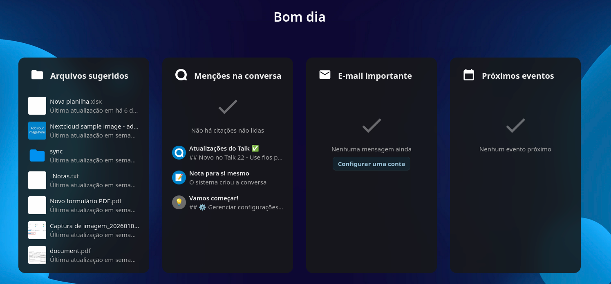Open the Nota para si mesmo avatar
This screenshot has width=611, height=284.
[179, 177]
